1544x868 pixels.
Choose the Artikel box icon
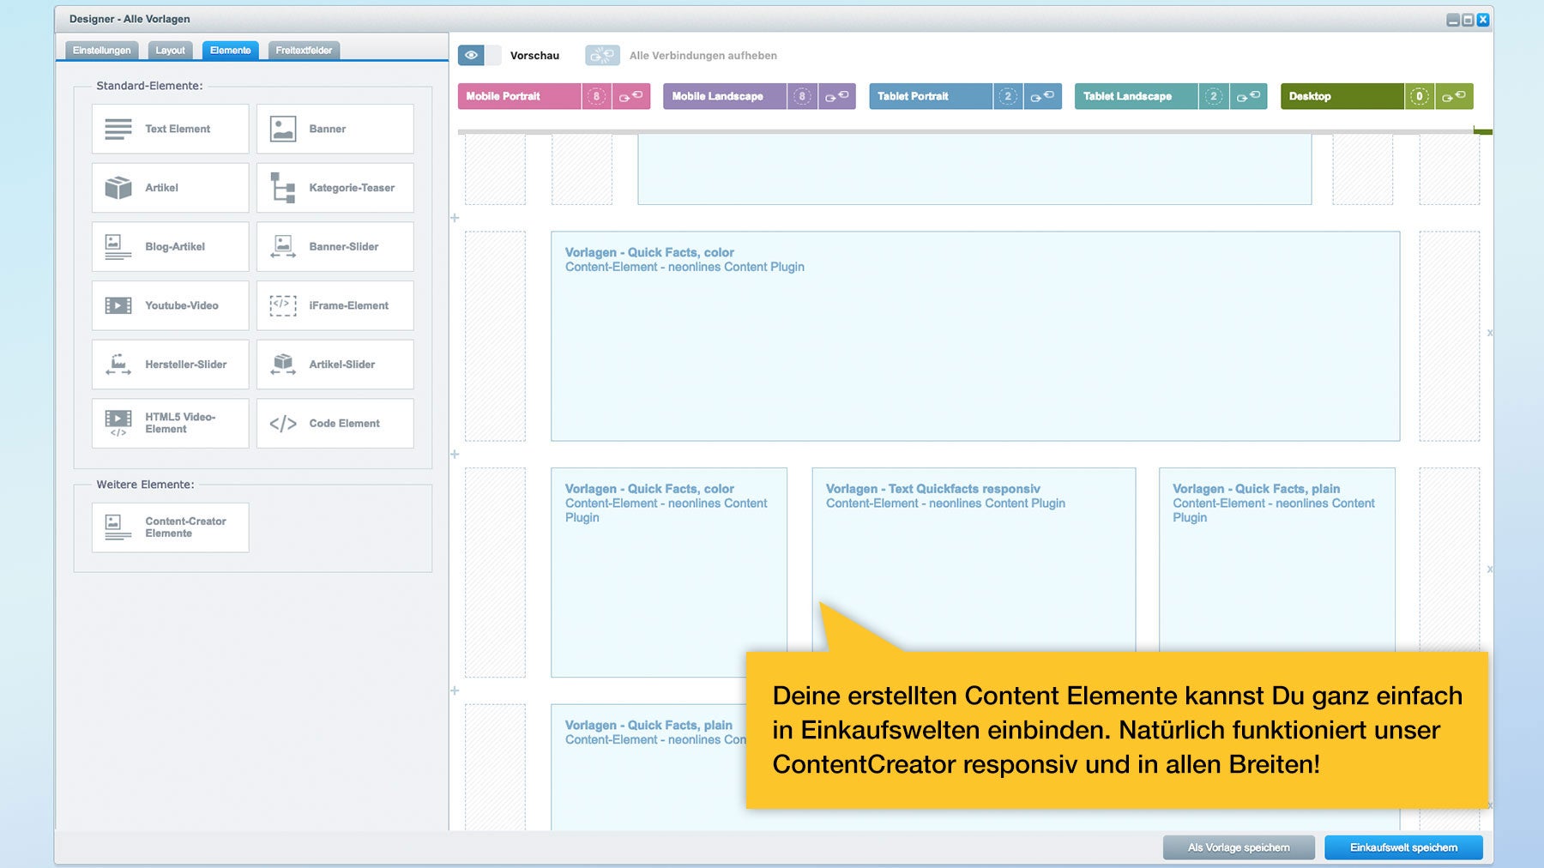118,188
